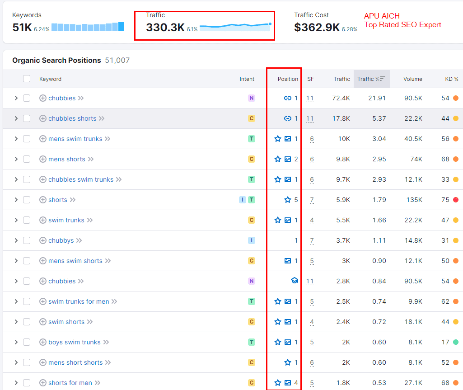Click the link icon in 'chubbies shorts' position

click(x=287, y=118)
